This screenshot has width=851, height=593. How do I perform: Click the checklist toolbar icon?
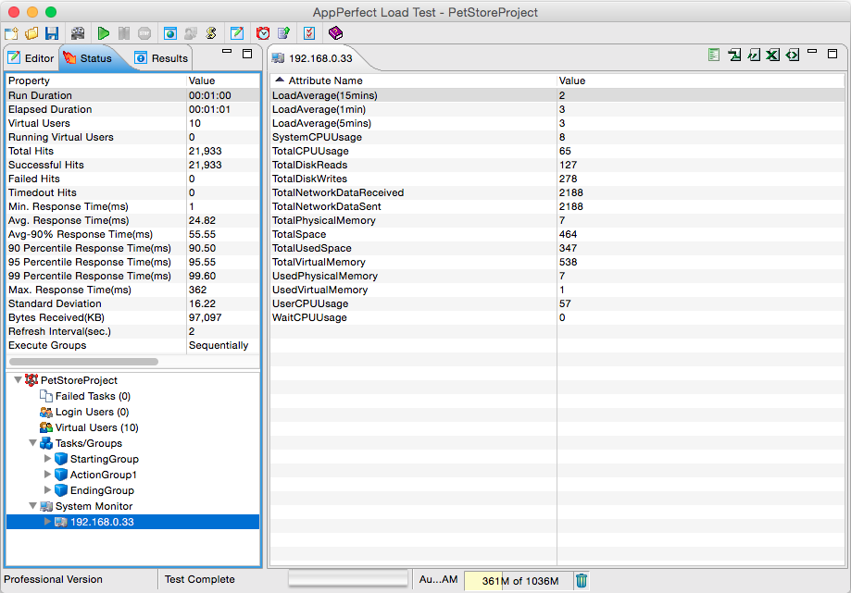(x=309, y=33)
